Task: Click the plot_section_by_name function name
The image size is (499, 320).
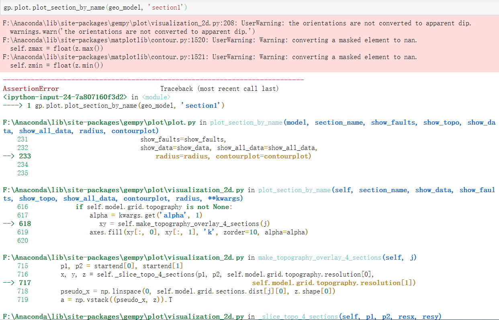Action: [247, 123]
